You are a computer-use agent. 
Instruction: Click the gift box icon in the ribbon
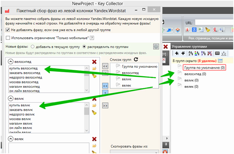click(178, 30)
